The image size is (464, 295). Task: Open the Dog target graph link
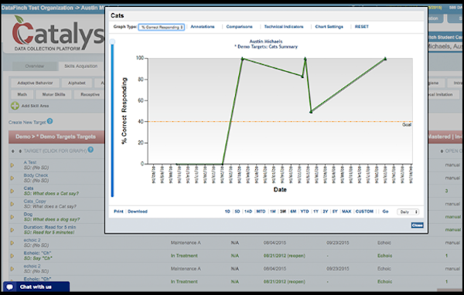28,215
